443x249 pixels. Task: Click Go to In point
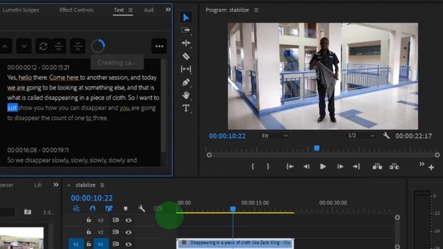point(289,167)
